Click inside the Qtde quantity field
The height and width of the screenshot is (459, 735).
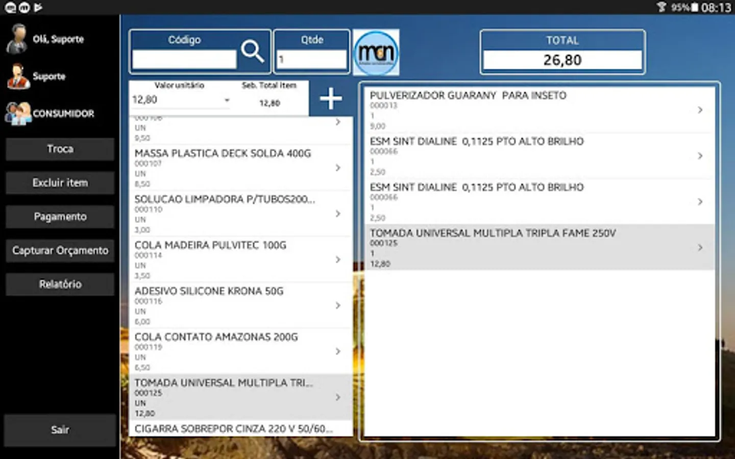pyautogui.click(x=311, y=60)
